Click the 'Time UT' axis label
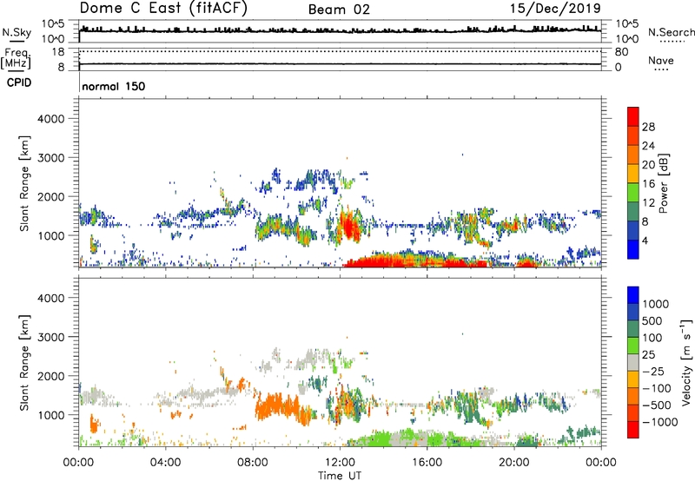This screenshot has height=481, width=695. point(340,476)
